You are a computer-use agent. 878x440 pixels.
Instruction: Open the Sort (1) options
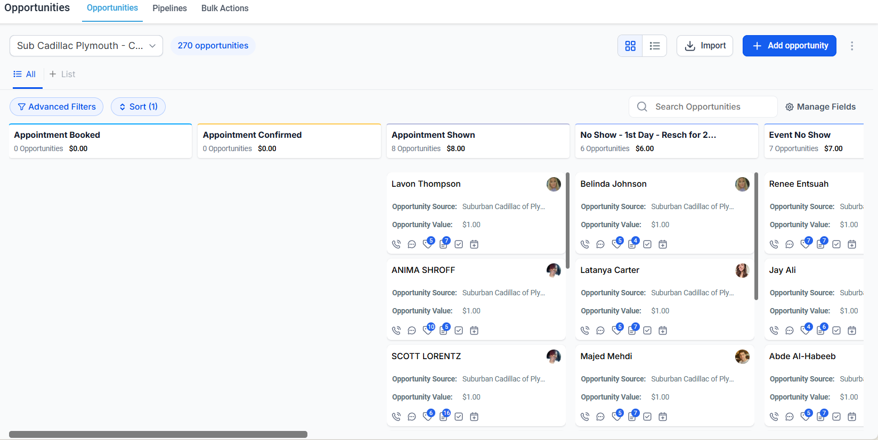(138, 106)
